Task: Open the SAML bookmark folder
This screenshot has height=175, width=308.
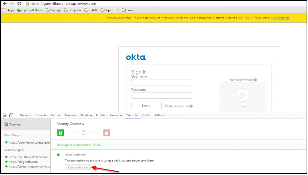Action: [x=91, y=10]
